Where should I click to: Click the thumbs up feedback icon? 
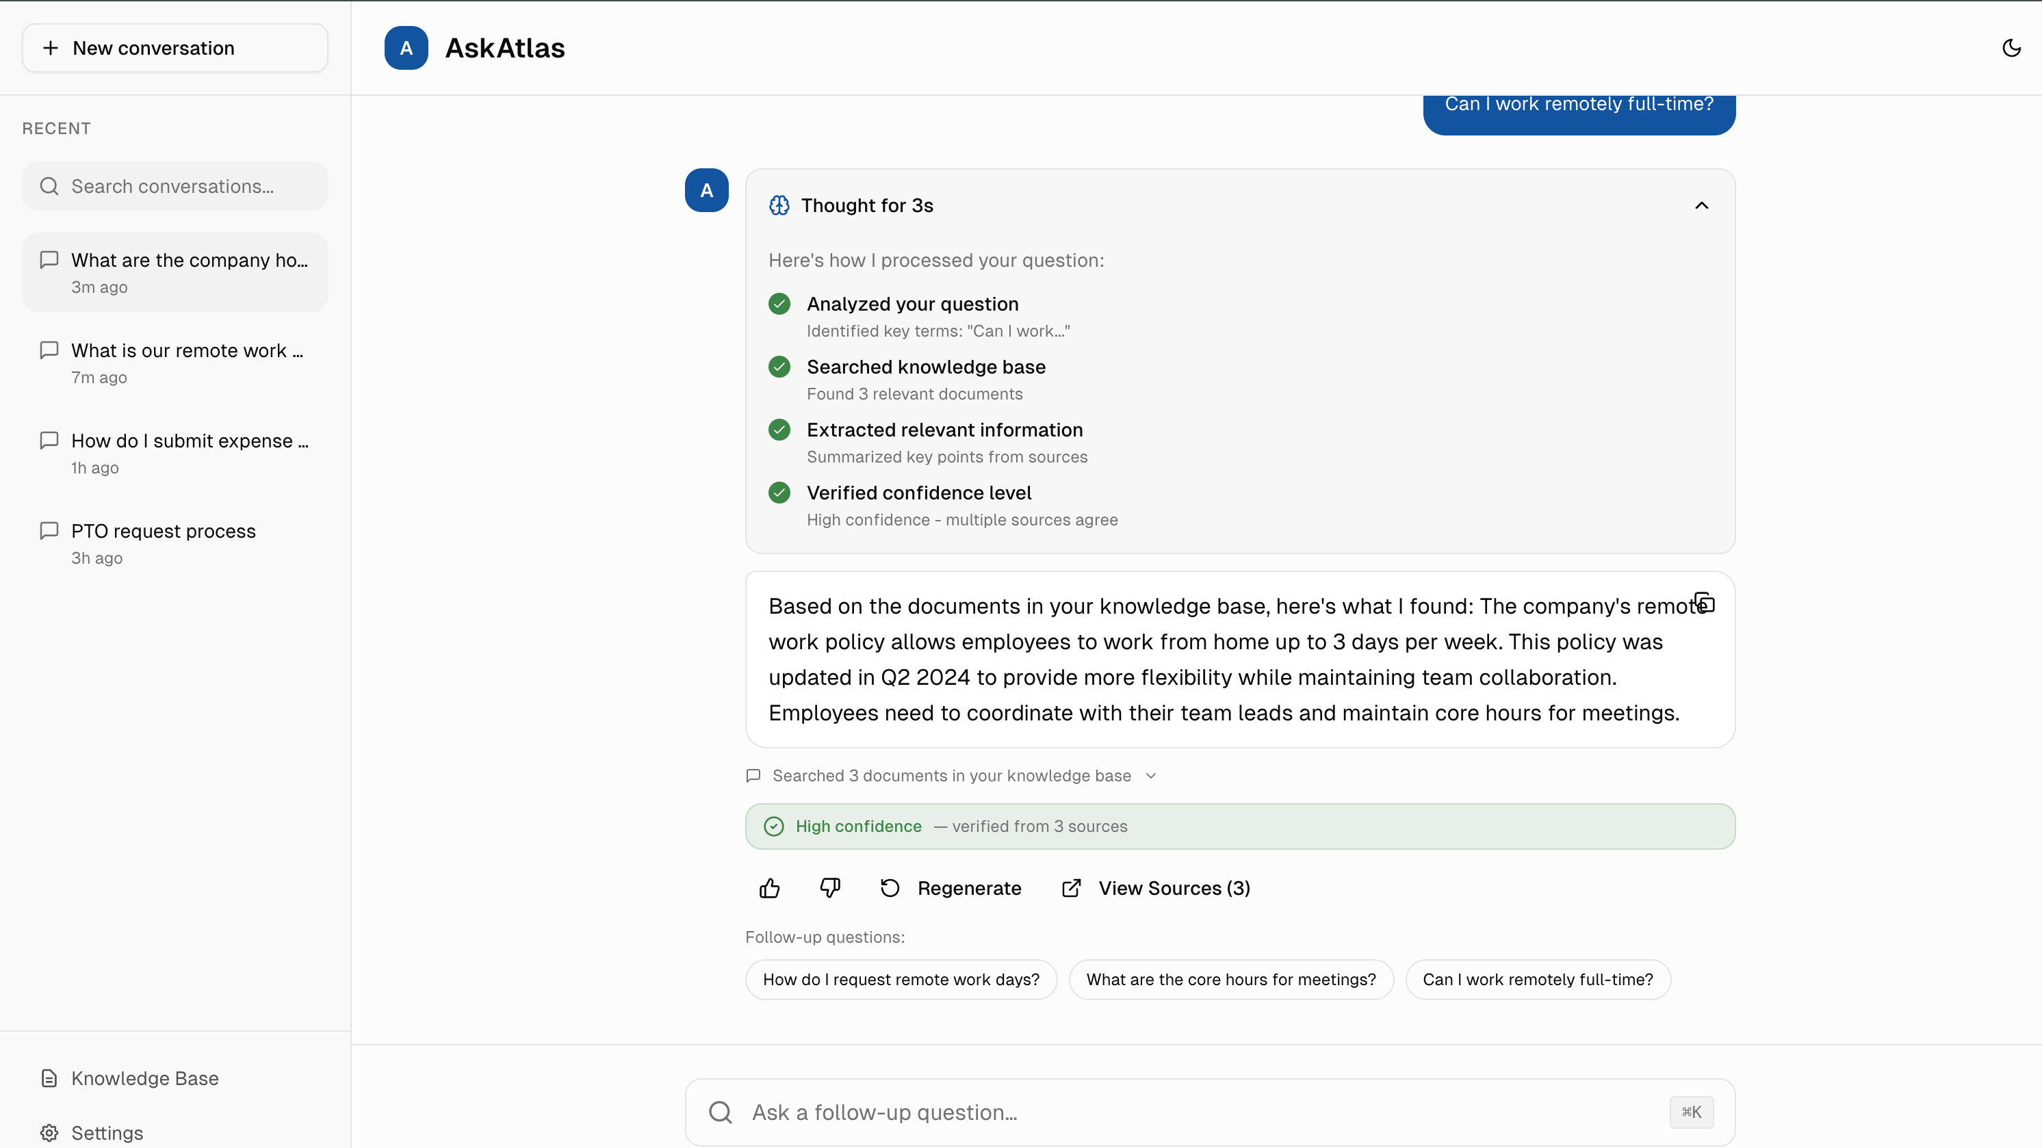point(769,888)
